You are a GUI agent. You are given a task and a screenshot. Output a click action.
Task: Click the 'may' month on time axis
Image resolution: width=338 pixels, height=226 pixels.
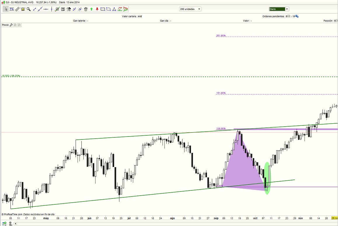[x=46, y=218]
